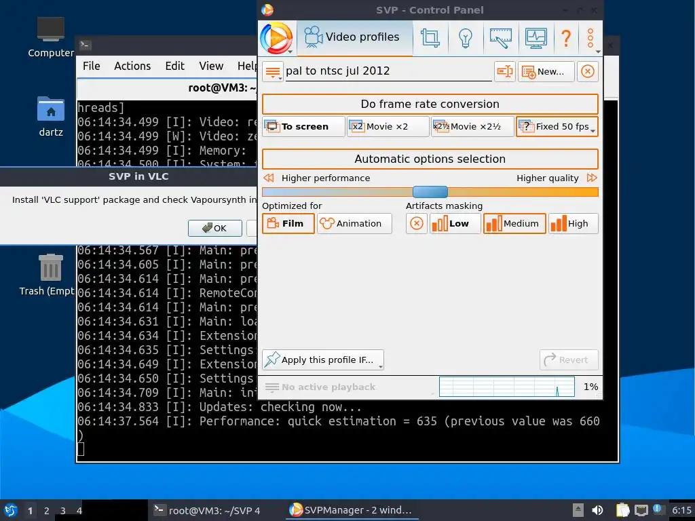Open the SVP main menu logo button
This screenshot has height=521, width=695.
click(x=277, y=38)
